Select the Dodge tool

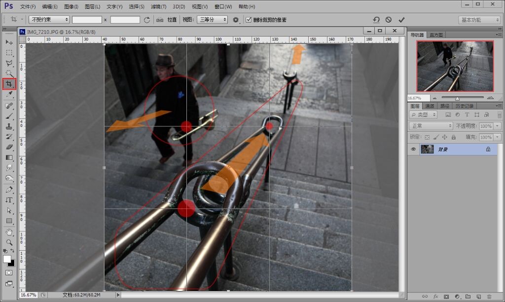click(9, 179)
